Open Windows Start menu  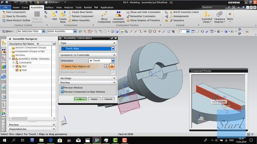pyautogui.click(x=4, y=140)
